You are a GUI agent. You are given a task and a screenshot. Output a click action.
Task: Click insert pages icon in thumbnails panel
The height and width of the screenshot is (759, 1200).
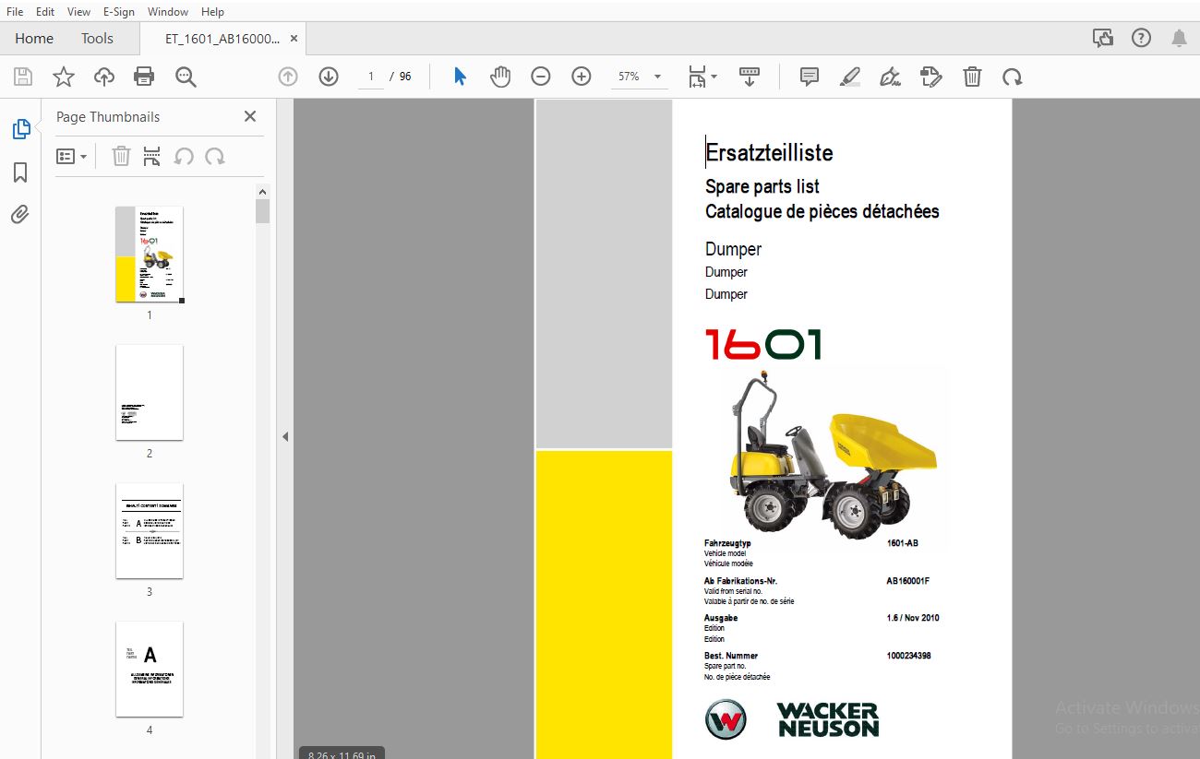[x=152, y=157]
